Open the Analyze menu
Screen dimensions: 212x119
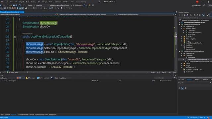pos(45,2)
